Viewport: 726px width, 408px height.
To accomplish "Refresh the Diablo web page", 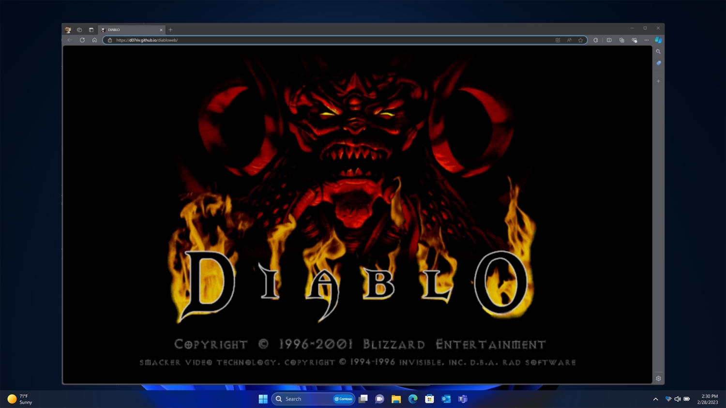I will [x=82, y=40].
